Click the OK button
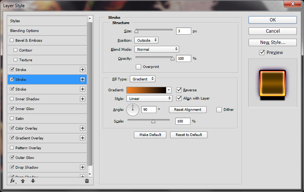 click(x=273, y=20)
